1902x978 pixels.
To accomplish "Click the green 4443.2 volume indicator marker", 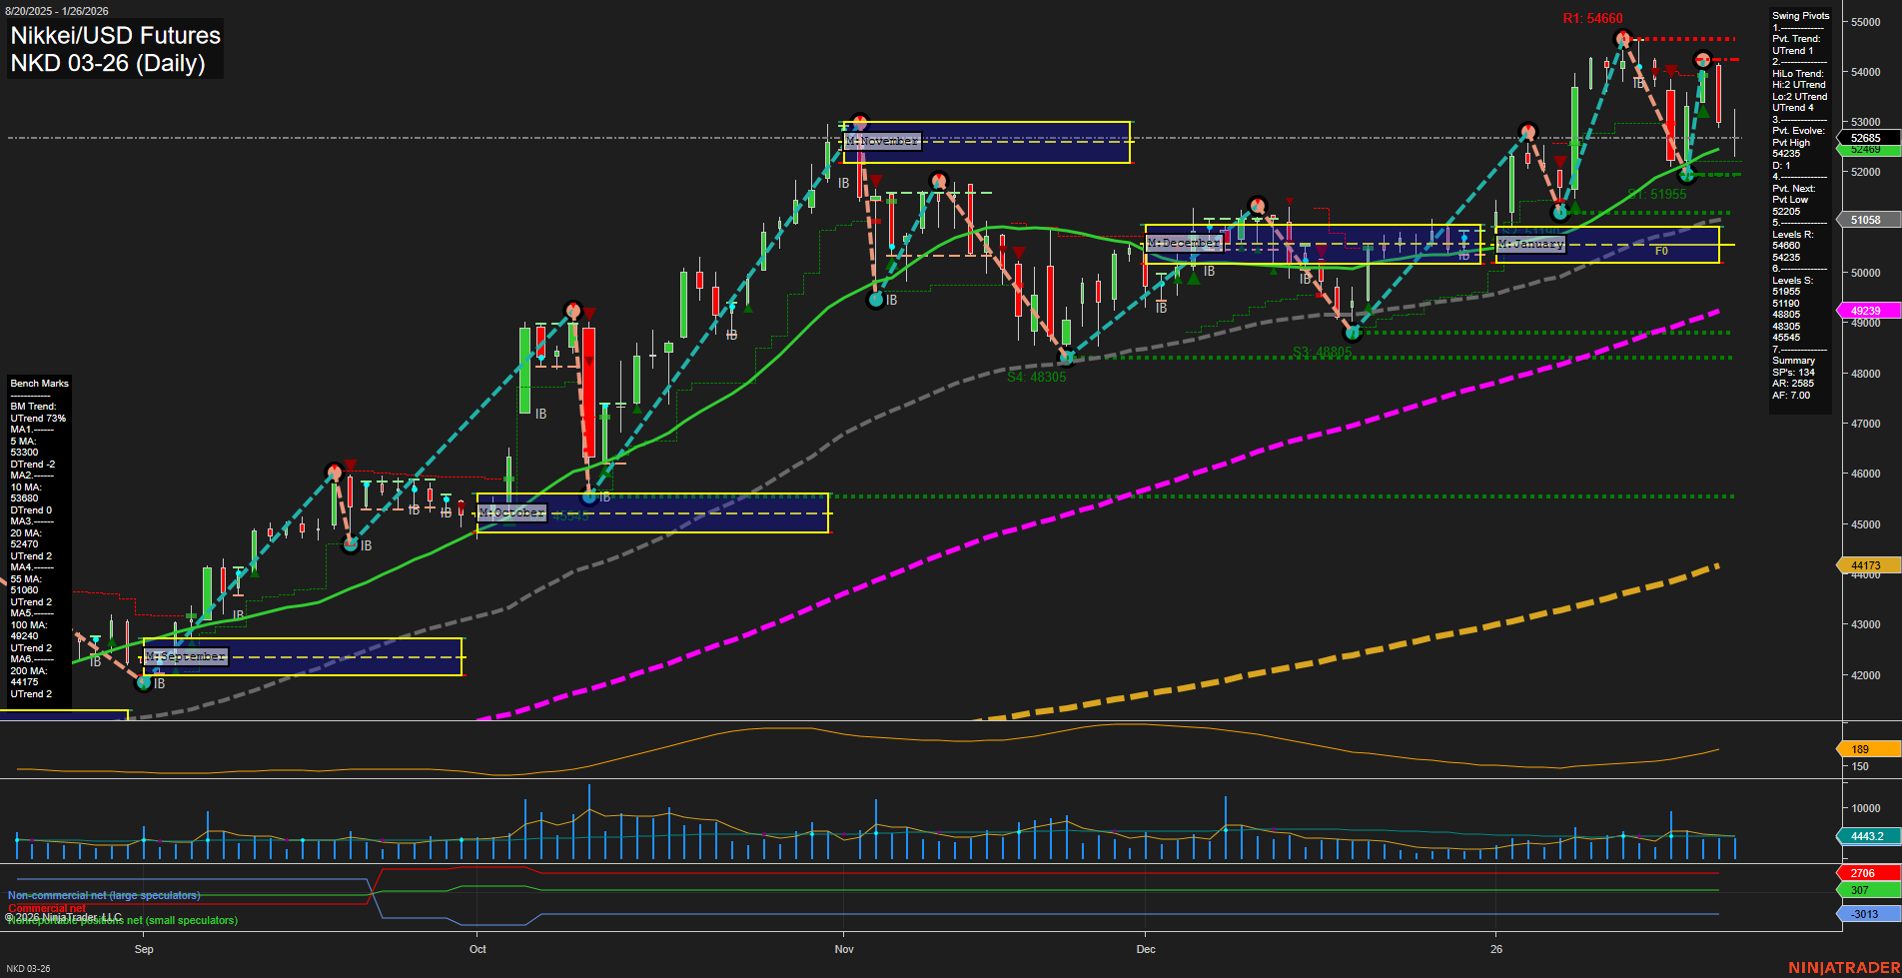I will click(x=1864, y=836).
